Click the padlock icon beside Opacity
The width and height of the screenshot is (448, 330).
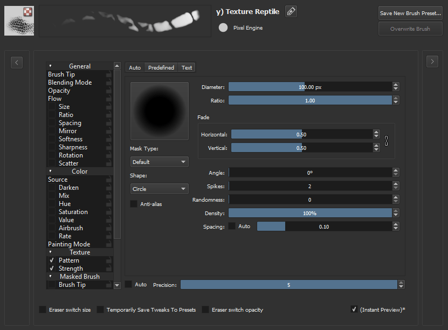(110, 91)
